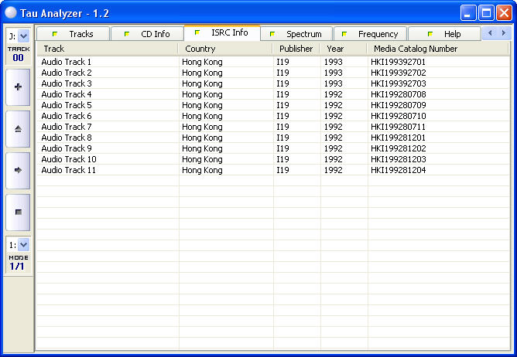Screen dimensions: 517x357
Task: Click Hong Kong in Audio Track 2 row
Action: pos(202,73)
